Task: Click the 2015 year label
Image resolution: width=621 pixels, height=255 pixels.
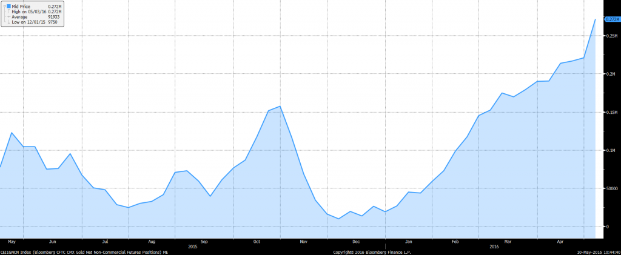Action: [x=192, y=247]
